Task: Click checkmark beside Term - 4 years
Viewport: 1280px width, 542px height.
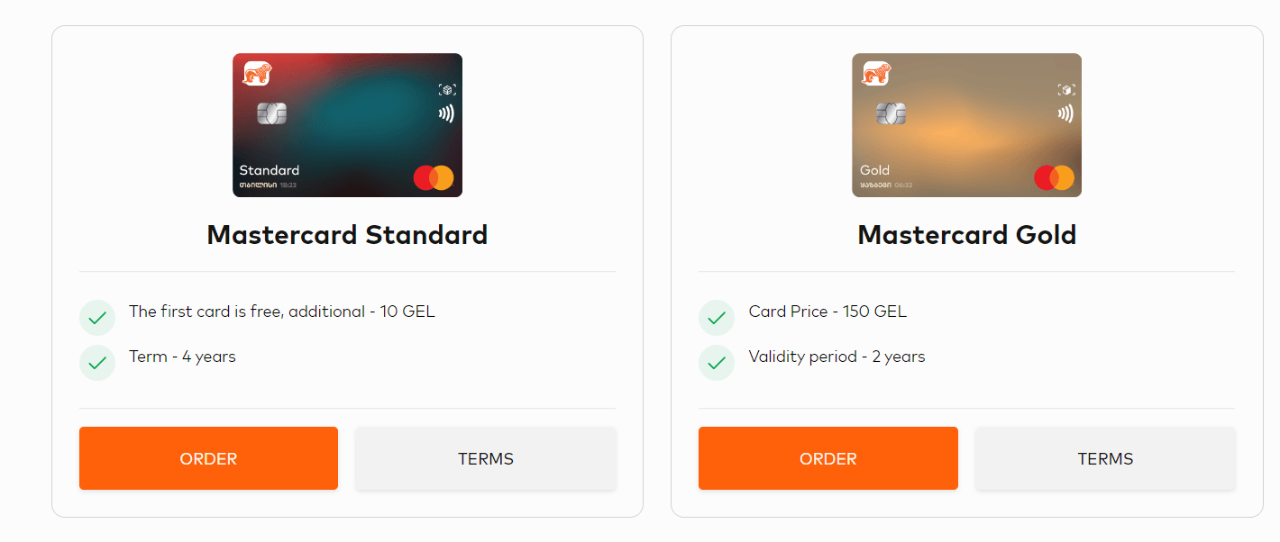Action: [97, 363]
